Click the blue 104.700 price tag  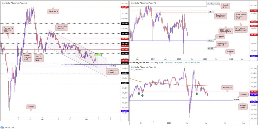pyautogui.click(x=254, y=102)
